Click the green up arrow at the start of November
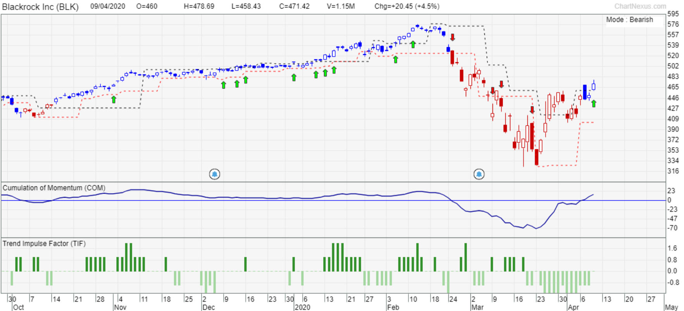Image resolution: width=684 pixels, height=311 pixels. click(x=114, y=99)
